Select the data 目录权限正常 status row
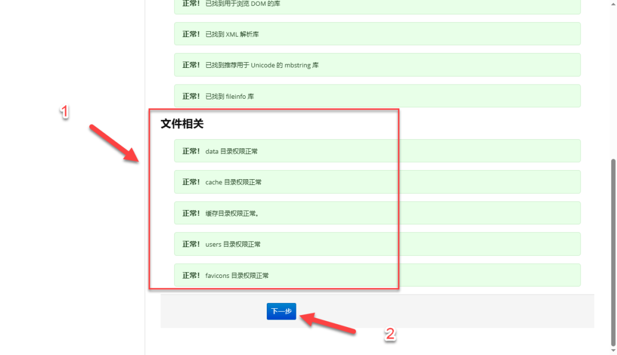Screen dimensions: 617x355 tap(377, 151)
